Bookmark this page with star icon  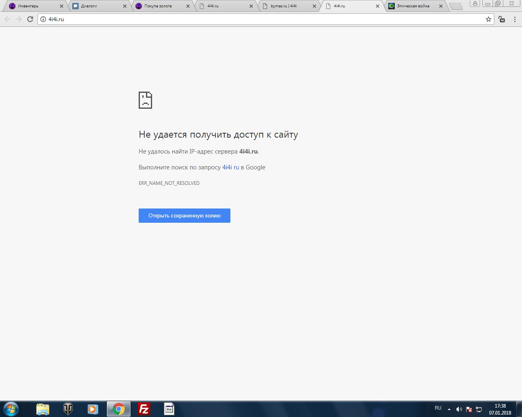click(x=488, y=19)
